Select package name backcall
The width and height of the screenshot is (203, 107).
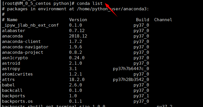(x=12, y=90)
